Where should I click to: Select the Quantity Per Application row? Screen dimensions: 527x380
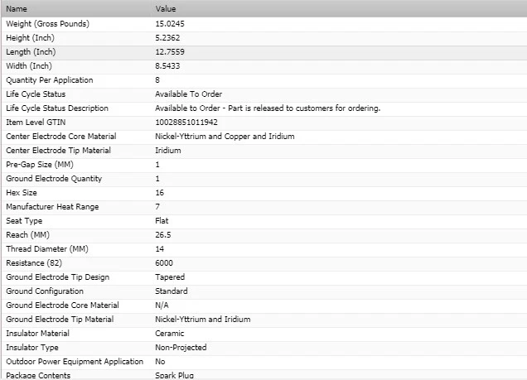[x=49, y=80]
